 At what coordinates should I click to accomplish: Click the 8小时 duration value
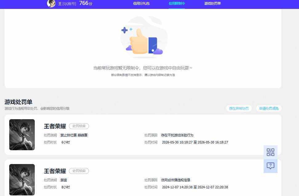pyautogui.click(x=66, y=187)
